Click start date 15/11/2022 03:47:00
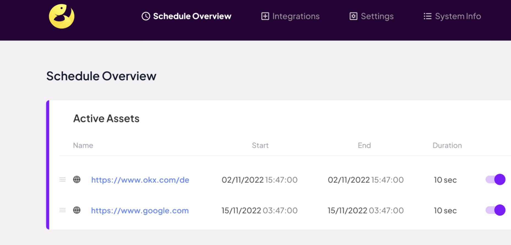Viewport: 511px width, 245px height. pyautogui.click(x=260, y=211)
